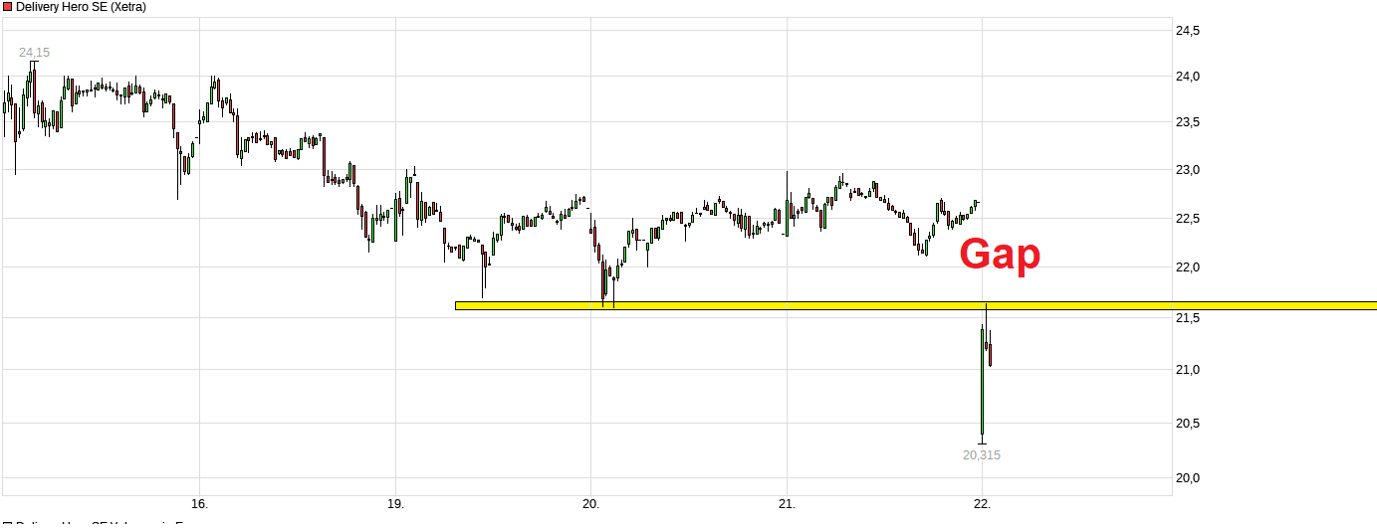Click the 21,5 price axis label

click(1188, 317)
